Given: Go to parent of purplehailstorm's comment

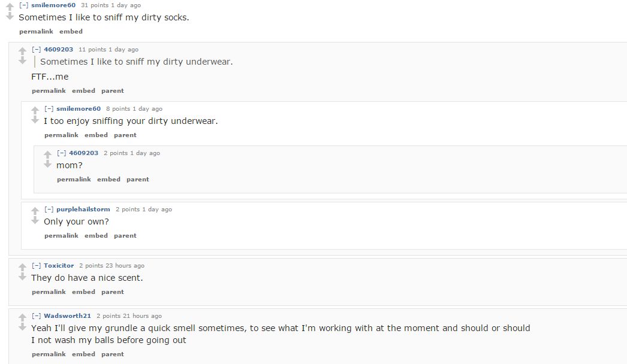Looking at the screenshot, I should coord(125,235).
